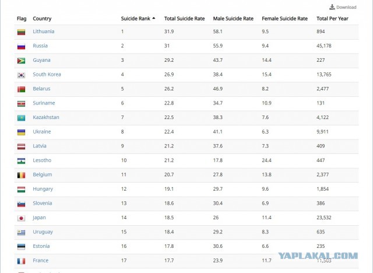The width and height of the screenshot is (373, 273).
Task: Sort by Country column header
Action: [42, 19]
